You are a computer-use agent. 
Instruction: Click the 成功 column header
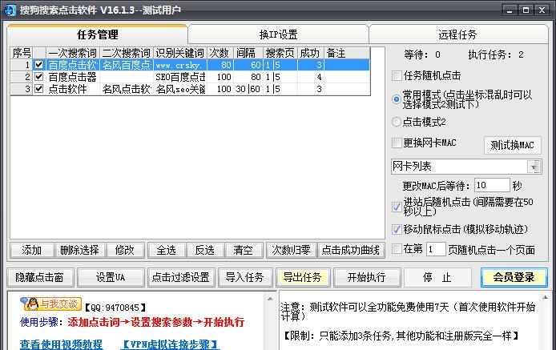[310, 53]
